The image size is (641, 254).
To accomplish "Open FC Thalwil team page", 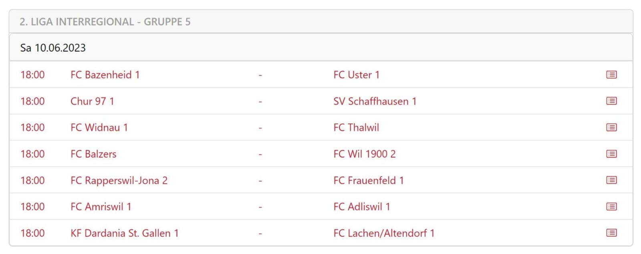I will [x=356, y=127].
